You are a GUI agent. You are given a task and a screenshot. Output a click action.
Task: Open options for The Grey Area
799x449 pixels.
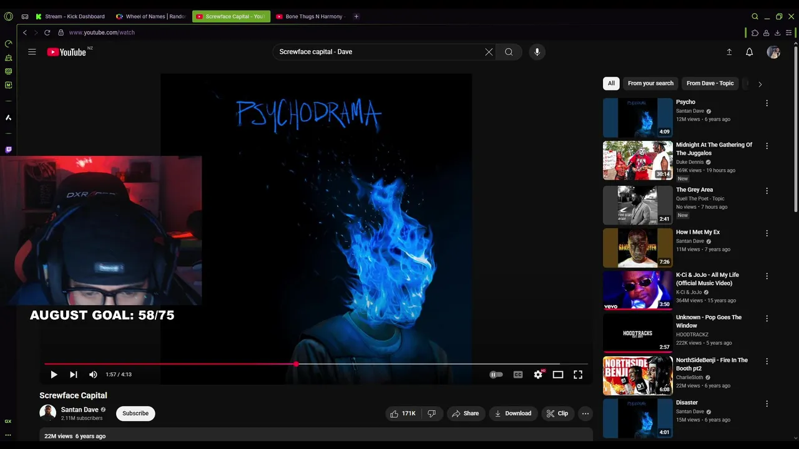click(767, 191)
